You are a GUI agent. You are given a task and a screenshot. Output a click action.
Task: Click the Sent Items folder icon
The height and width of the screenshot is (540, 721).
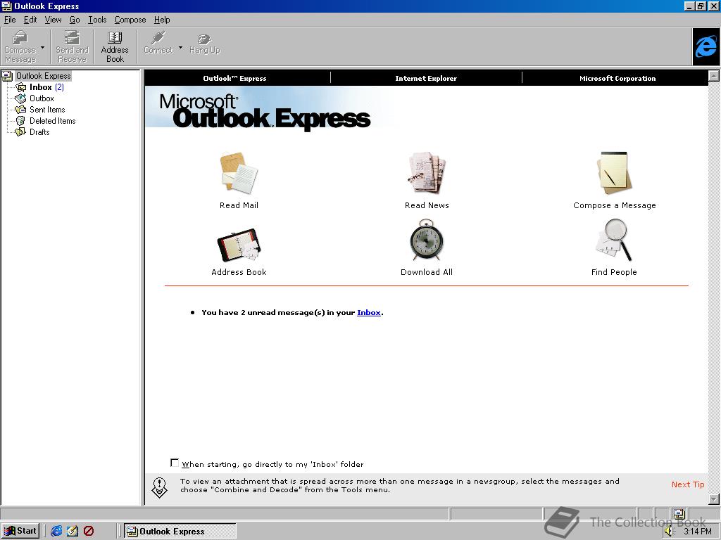pyautogui.click(x=20, y=110)
